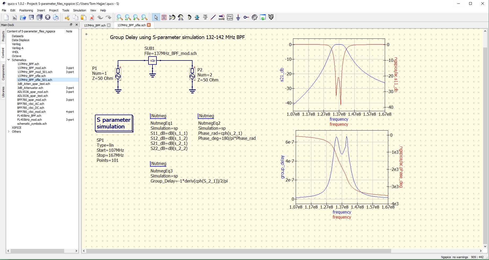This screenshot has width=489, height=260.
Task: Zoom to 1:1 view scale
Action: pyautogui.click(x=128, y=17)
